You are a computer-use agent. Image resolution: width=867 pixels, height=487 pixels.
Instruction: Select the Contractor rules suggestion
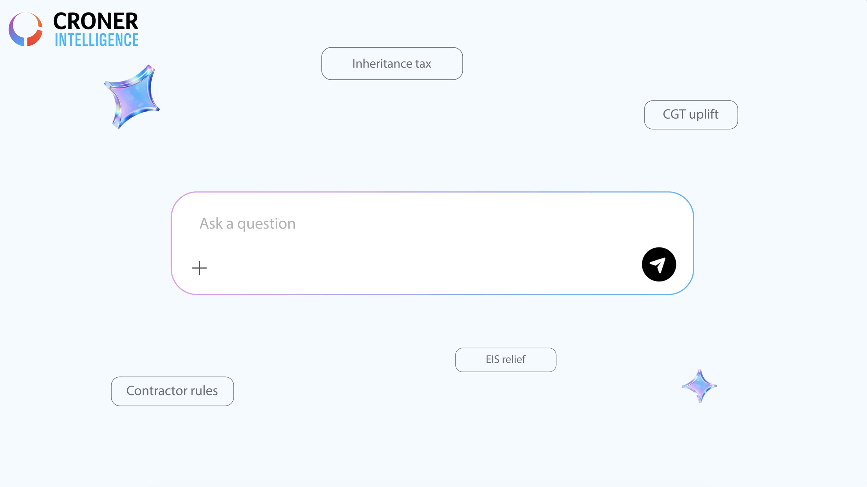pyautogui.click(x=172, y=391)
